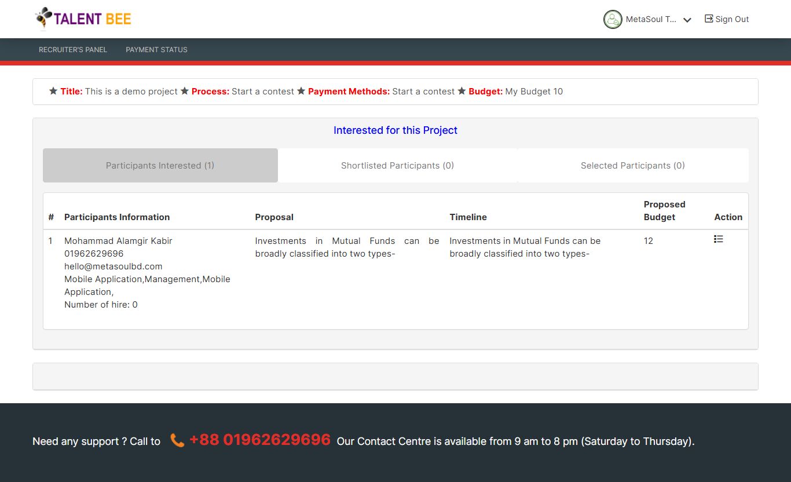Viewport: 791px width, 482px height.
Task: Open the Recruiter's Panel menu
Action: click(x=73, y=50)
